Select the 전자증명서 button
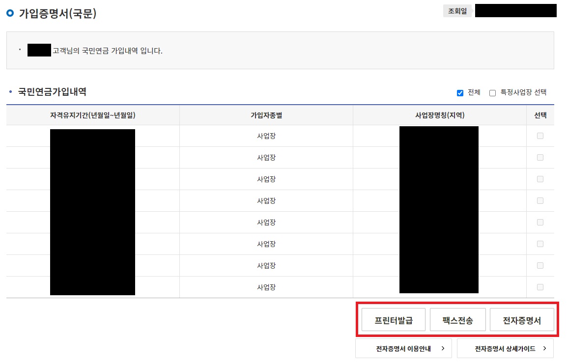 pyautogui.click(x=522, y=319)
